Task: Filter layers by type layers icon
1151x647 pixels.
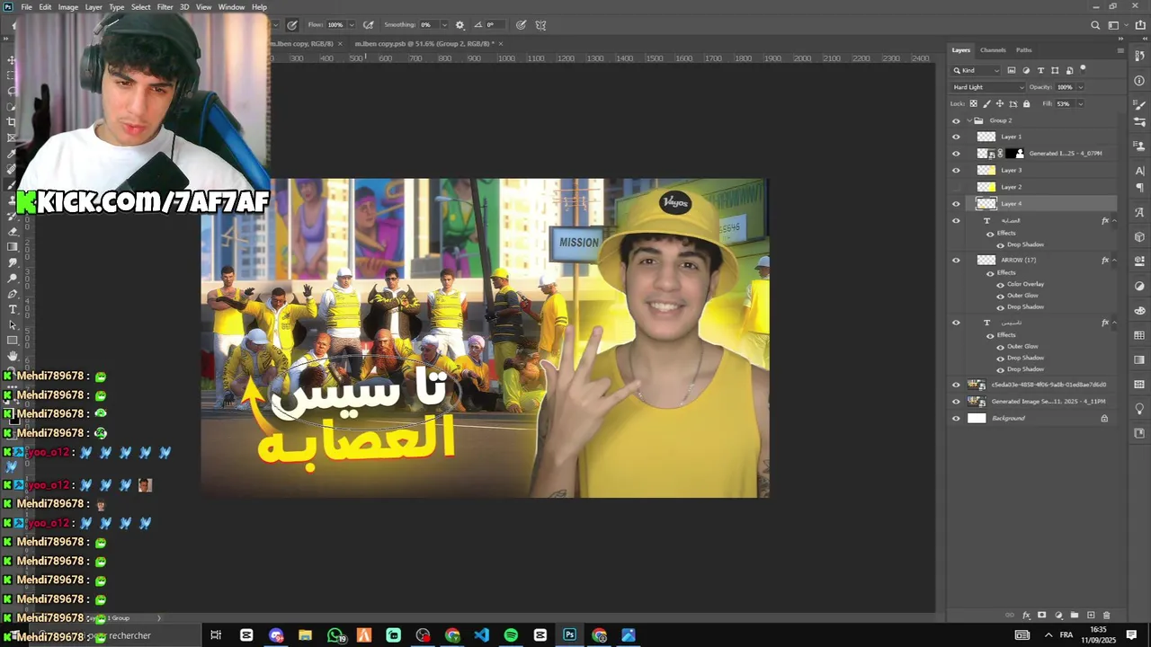Action: pos(1040,70)
